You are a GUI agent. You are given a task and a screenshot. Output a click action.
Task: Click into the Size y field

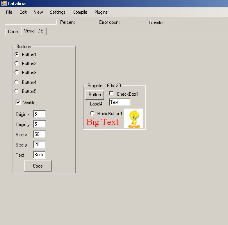pyautogui.click(x=39, y=145)
